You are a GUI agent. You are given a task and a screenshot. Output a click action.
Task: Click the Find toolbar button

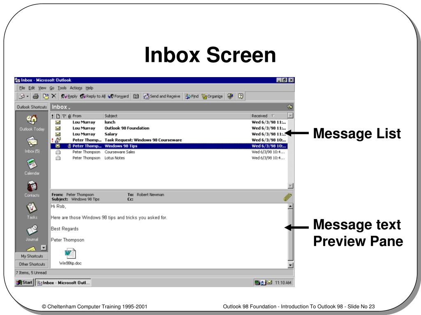[x=192, y=96]
